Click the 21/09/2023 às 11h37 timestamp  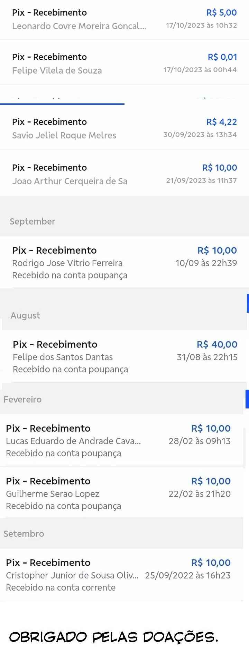click(201, 180)
